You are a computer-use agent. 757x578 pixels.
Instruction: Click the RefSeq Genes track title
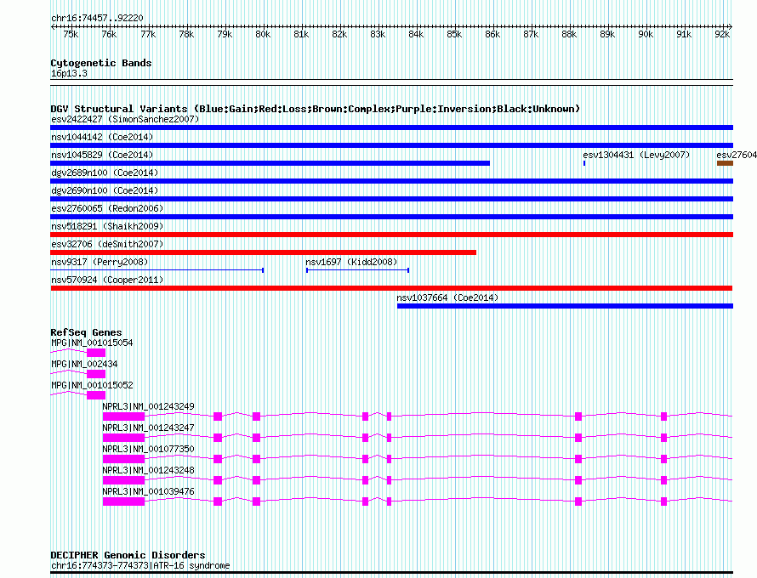[86, 332]
